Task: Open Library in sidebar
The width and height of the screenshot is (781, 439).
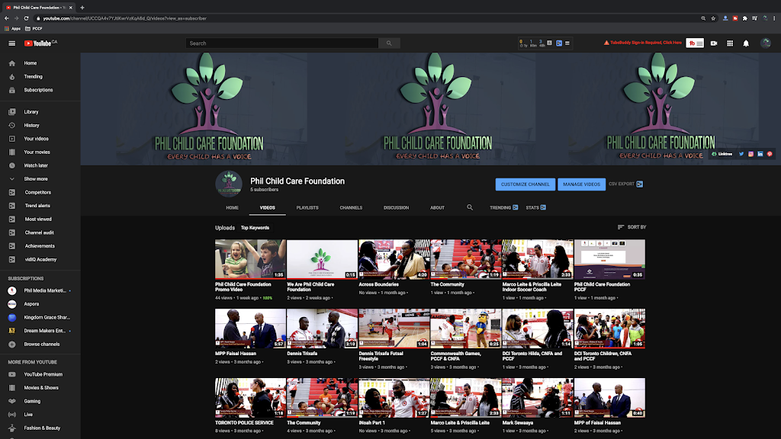Action: point(40,112)
